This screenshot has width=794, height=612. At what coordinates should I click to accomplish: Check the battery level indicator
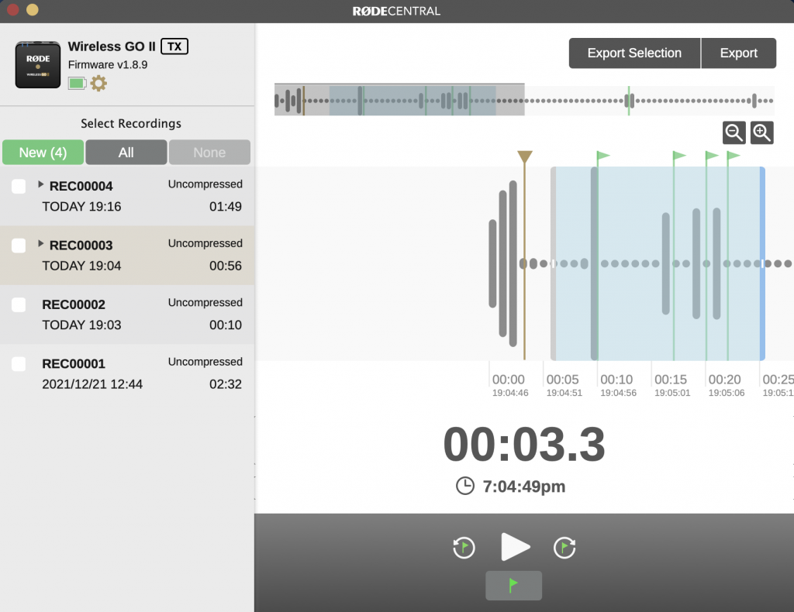click(77, 84)
